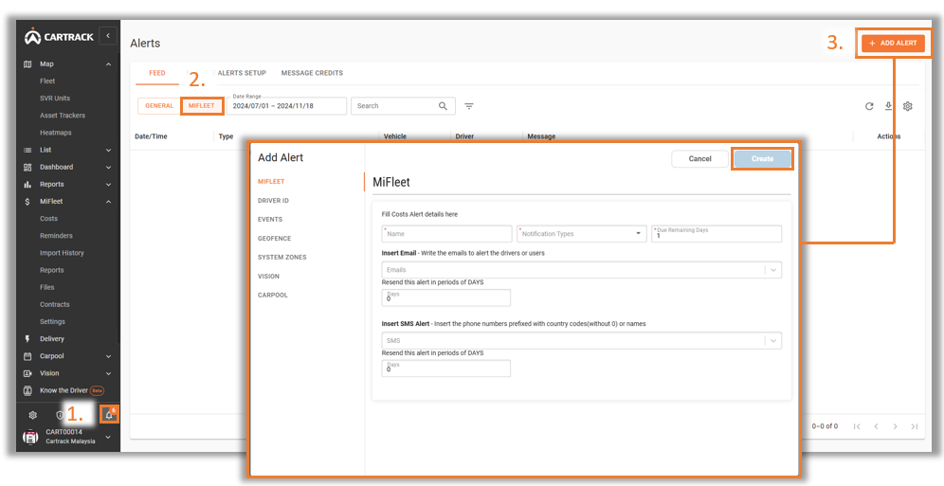This screenshot has height=486, width=944.
Task: Open table settings gear icon
Action: coord(908,106)
